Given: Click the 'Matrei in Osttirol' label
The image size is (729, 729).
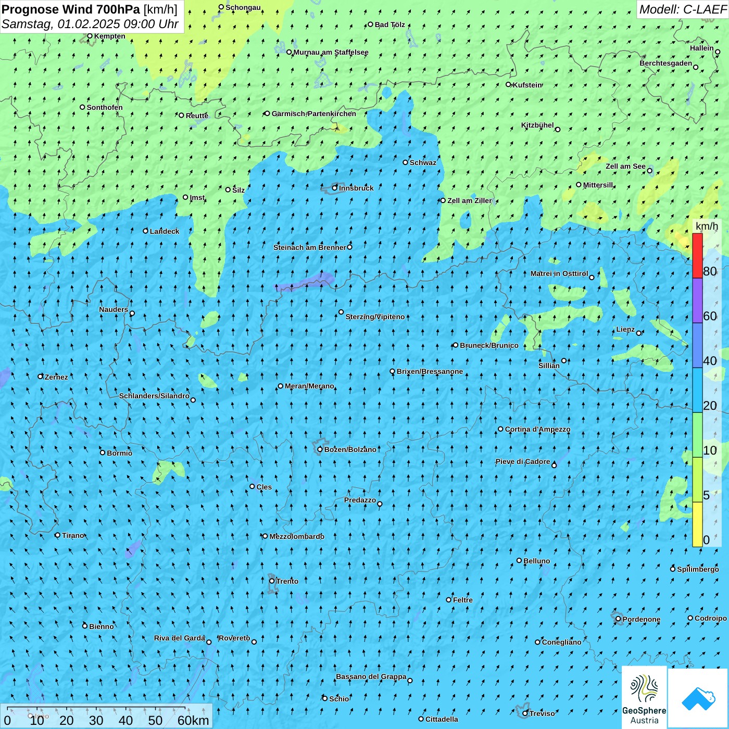Looking at the screenshot, I should pyautogui.click(x=559, y=273).
